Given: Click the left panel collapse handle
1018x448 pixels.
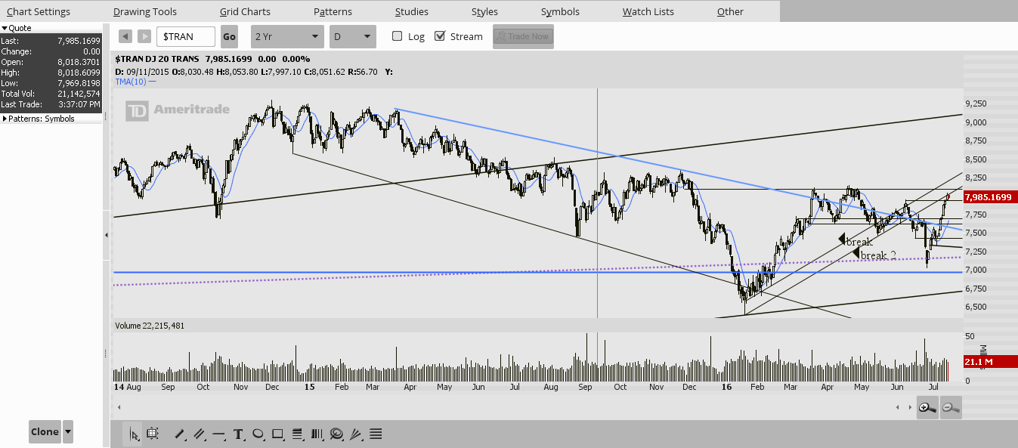Looking at the screenshot, I should [x=106, y=235].
